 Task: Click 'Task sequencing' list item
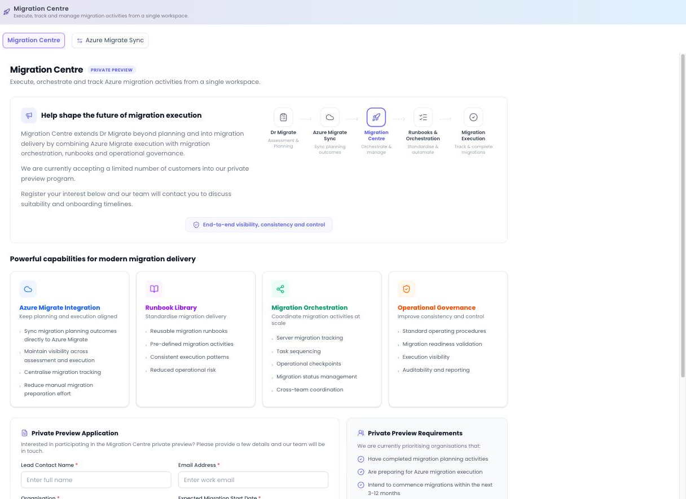(x=298, y=351)
